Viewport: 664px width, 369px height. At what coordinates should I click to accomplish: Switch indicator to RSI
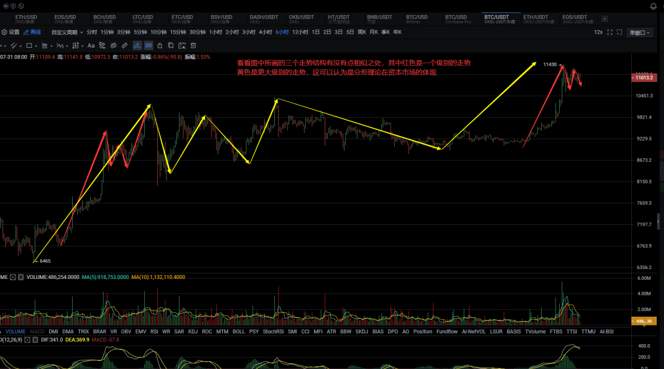[x=154, y=332]
